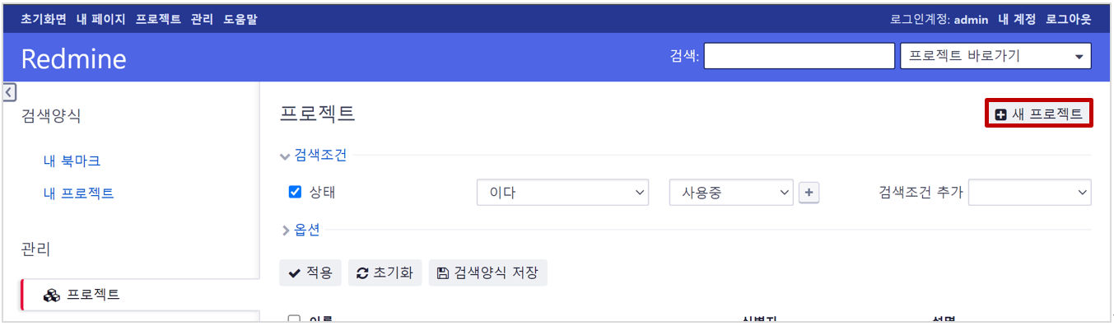The image size is (1114, 326).
Task: Reset filters with the 초기화 refresh icon
Action: pos(362,273)
